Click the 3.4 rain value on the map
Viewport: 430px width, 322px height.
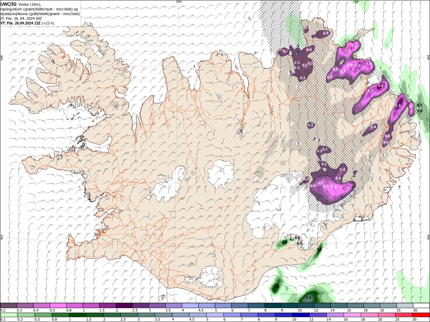tap(308, 298)
